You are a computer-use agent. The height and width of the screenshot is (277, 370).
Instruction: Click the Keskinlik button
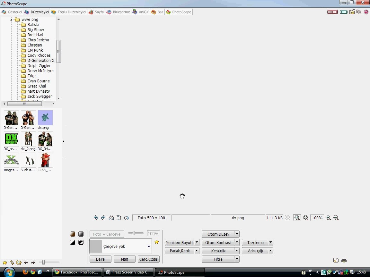coord(218,251)
